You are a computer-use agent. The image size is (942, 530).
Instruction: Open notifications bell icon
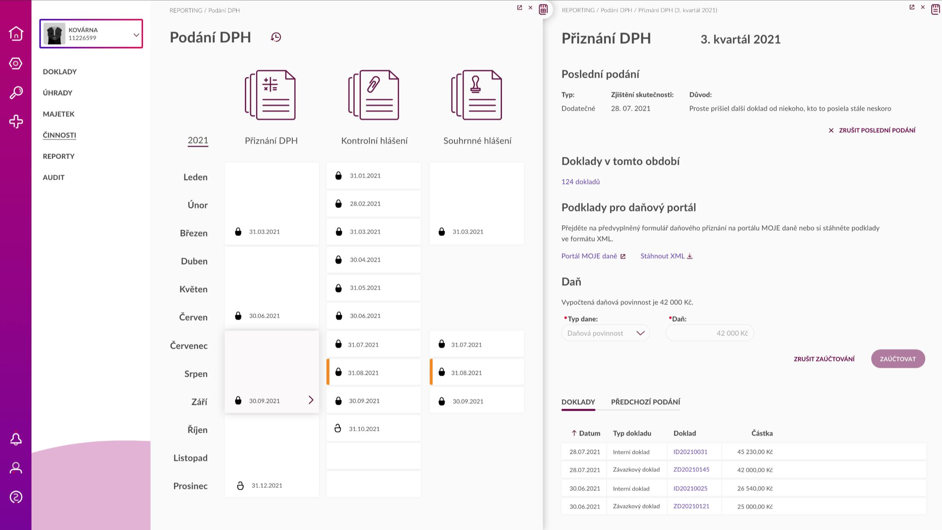click(16, 439)
